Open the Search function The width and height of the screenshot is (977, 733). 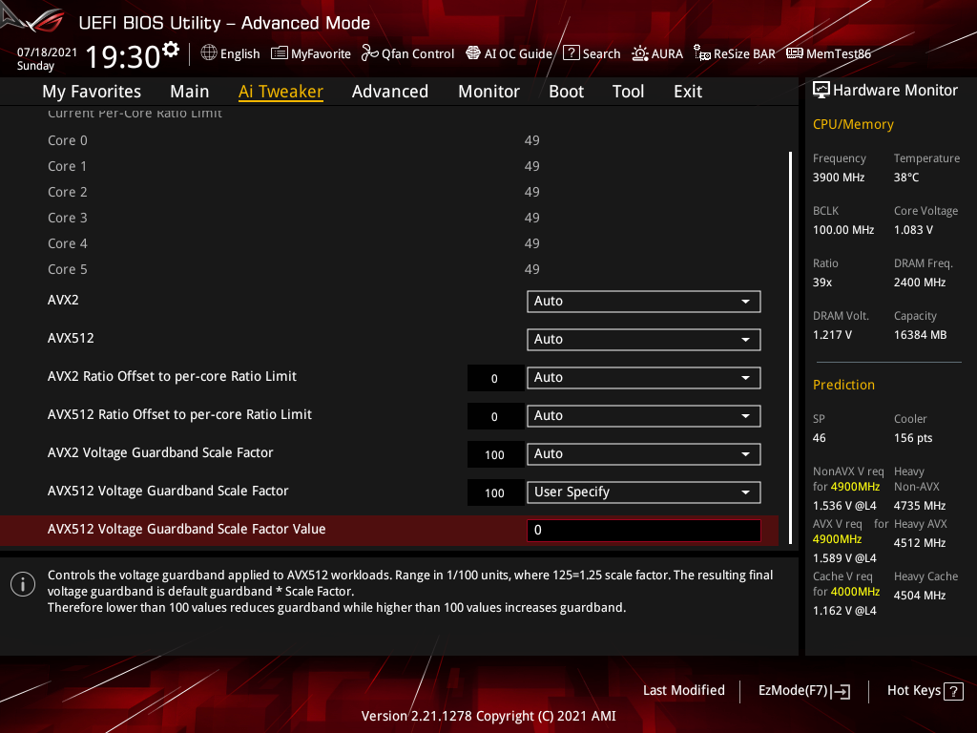(592, 53)
